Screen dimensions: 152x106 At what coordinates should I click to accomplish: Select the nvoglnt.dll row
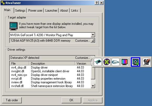50,71
